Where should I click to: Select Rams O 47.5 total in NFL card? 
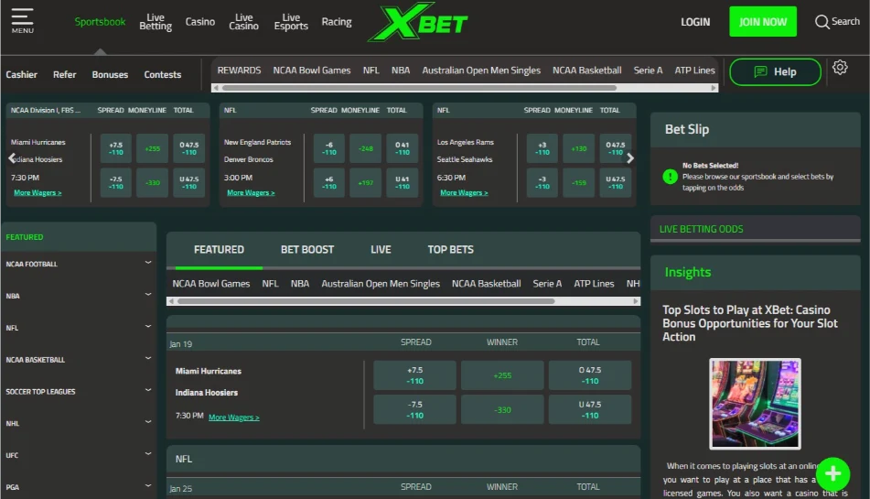(616, 148)
